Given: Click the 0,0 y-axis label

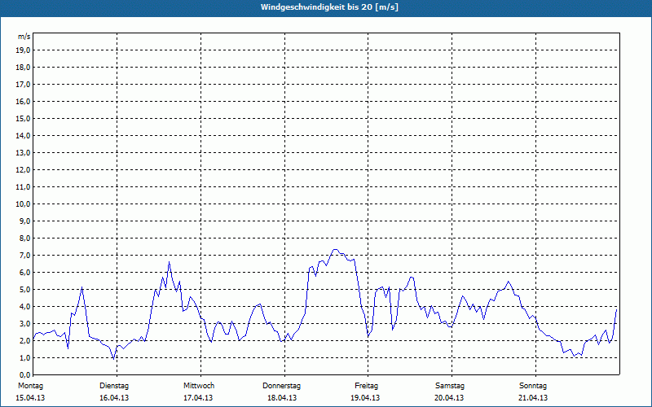Looking at the screenshot, I should coord(24,374).
